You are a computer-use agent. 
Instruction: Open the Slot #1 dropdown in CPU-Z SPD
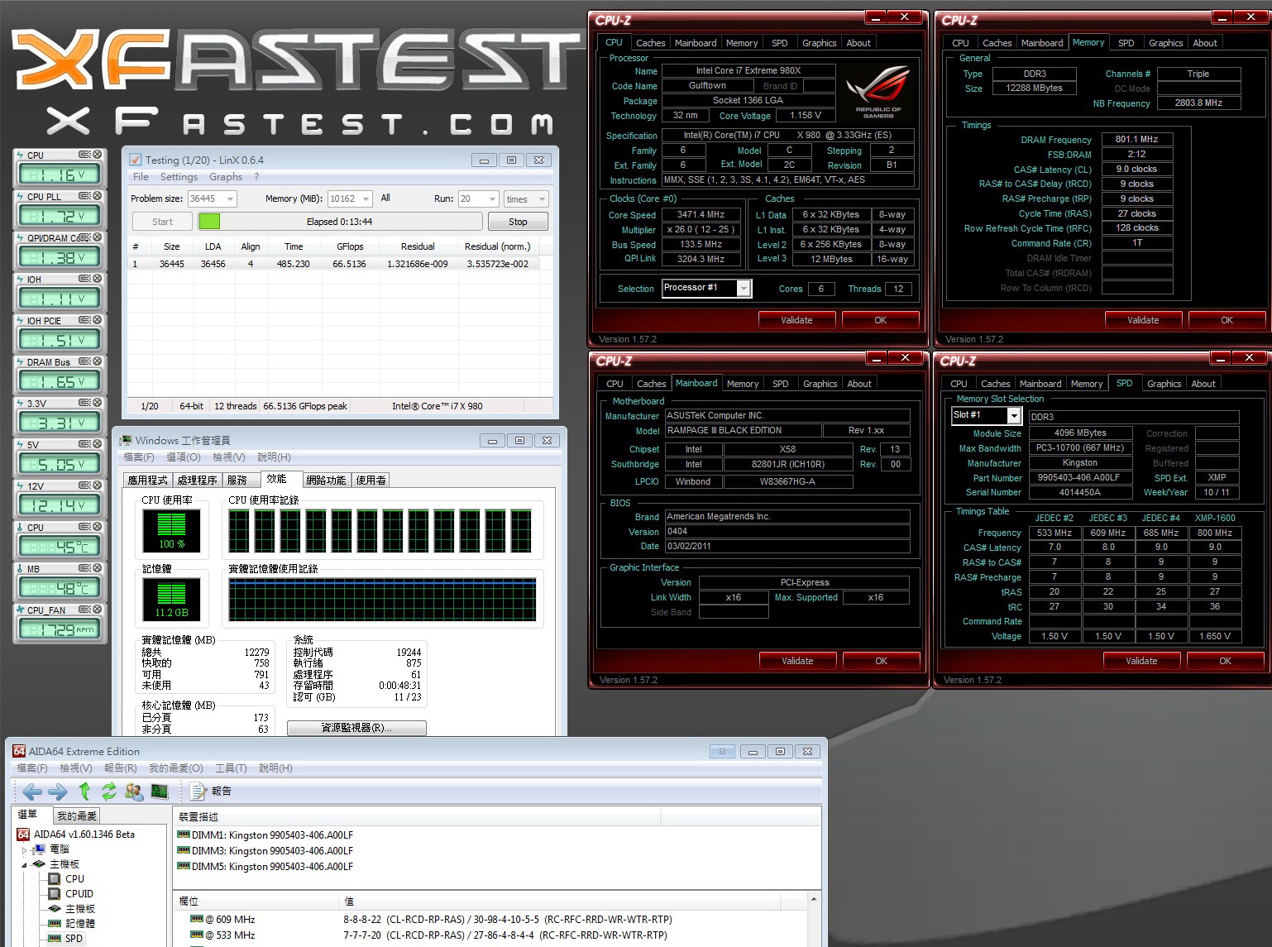[1015, 415]
